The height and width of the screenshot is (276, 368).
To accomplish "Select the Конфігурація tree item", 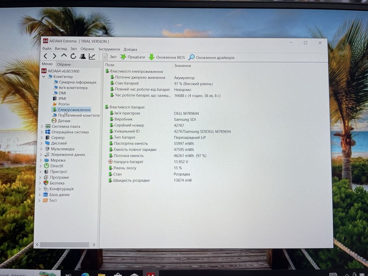I will pyautogui.click(x=59, y=189).
